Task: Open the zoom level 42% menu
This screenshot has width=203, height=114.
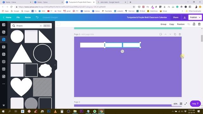Action: [x=175, y=104]
